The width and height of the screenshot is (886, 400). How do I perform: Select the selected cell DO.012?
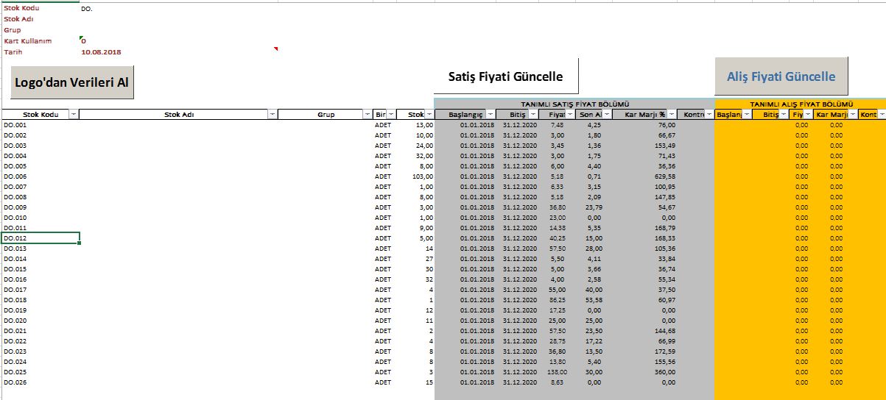point(41,238)
